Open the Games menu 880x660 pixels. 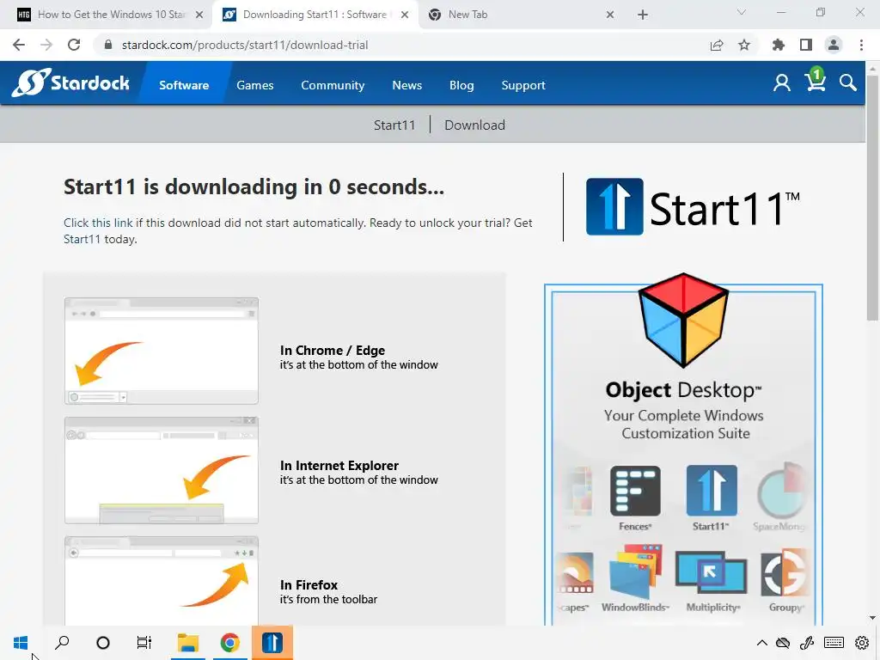pos(254,85)
